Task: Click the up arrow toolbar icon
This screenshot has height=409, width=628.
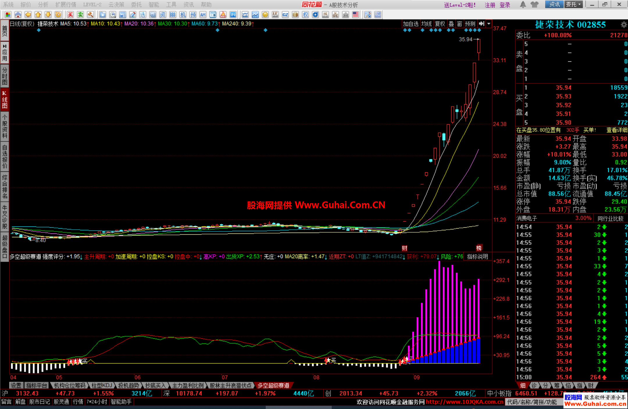Action: tap(38, 15)
